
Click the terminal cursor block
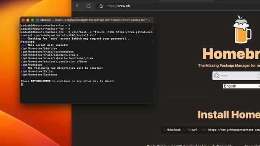click(x=22, y=84)
